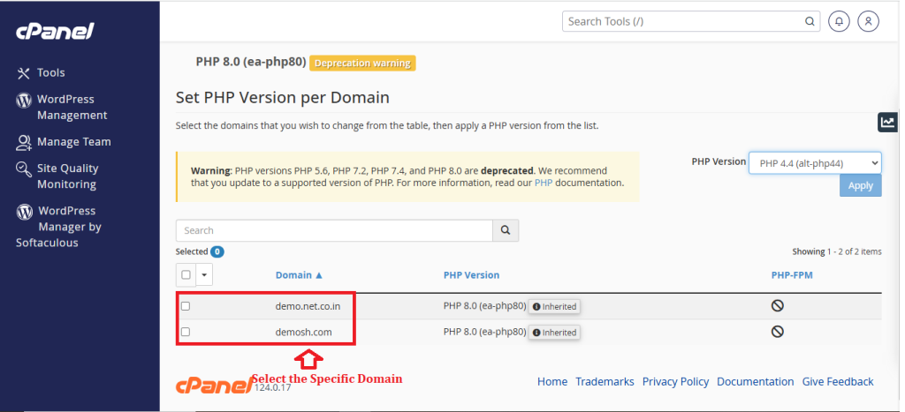Open the PHP Version dropdown

coord(815,163)
